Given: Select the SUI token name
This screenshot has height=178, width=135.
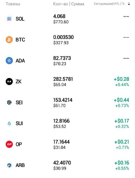Looking at the screenshot, I should tap(19, 124).
